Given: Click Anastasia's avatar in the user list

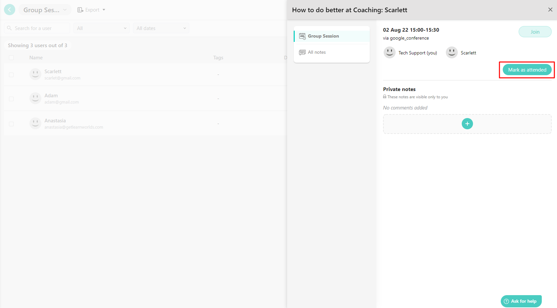Looking at the screenshot, I should tap(35, 123).
